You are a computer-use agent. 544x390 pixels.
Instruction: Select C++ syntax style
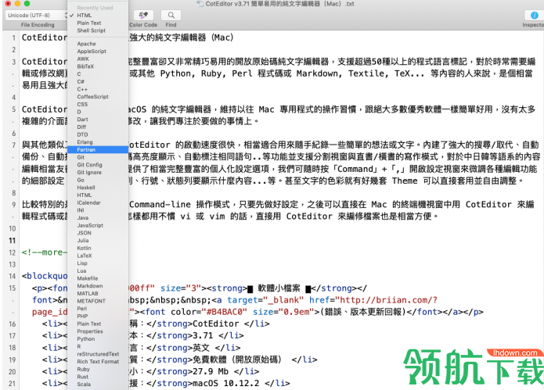82,89
